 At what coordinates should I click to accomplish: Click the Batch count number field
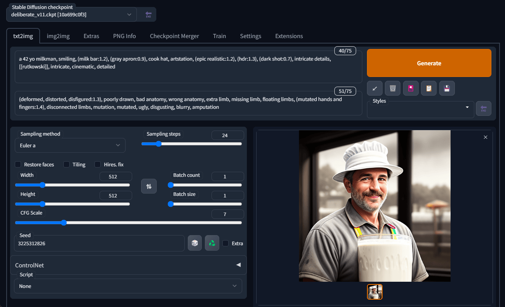(228, 176)
